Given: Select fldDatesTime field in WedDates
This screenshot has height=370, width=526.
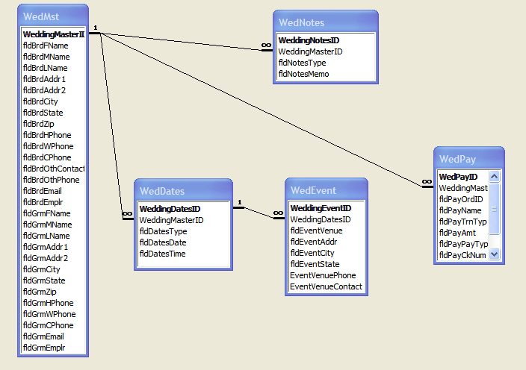Looking at the screenshot, I should [x=162, y=254].
